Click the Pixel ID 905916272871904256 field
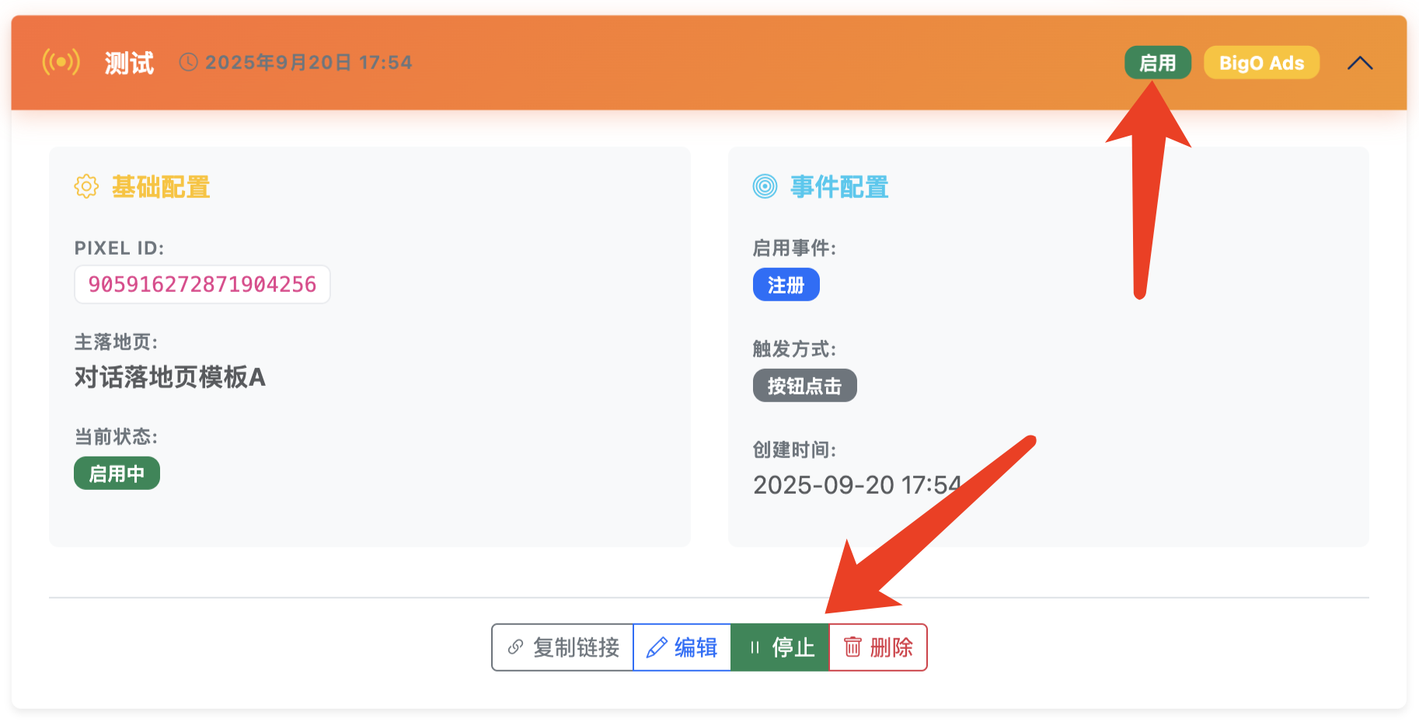 202,285
